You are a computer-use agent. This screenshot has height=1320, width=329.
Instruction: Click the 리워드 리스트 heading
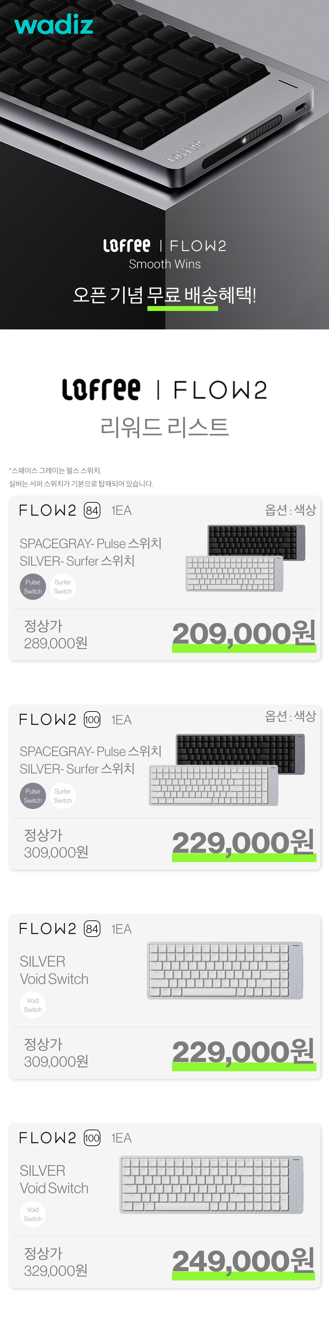click(x=164, y=427)
